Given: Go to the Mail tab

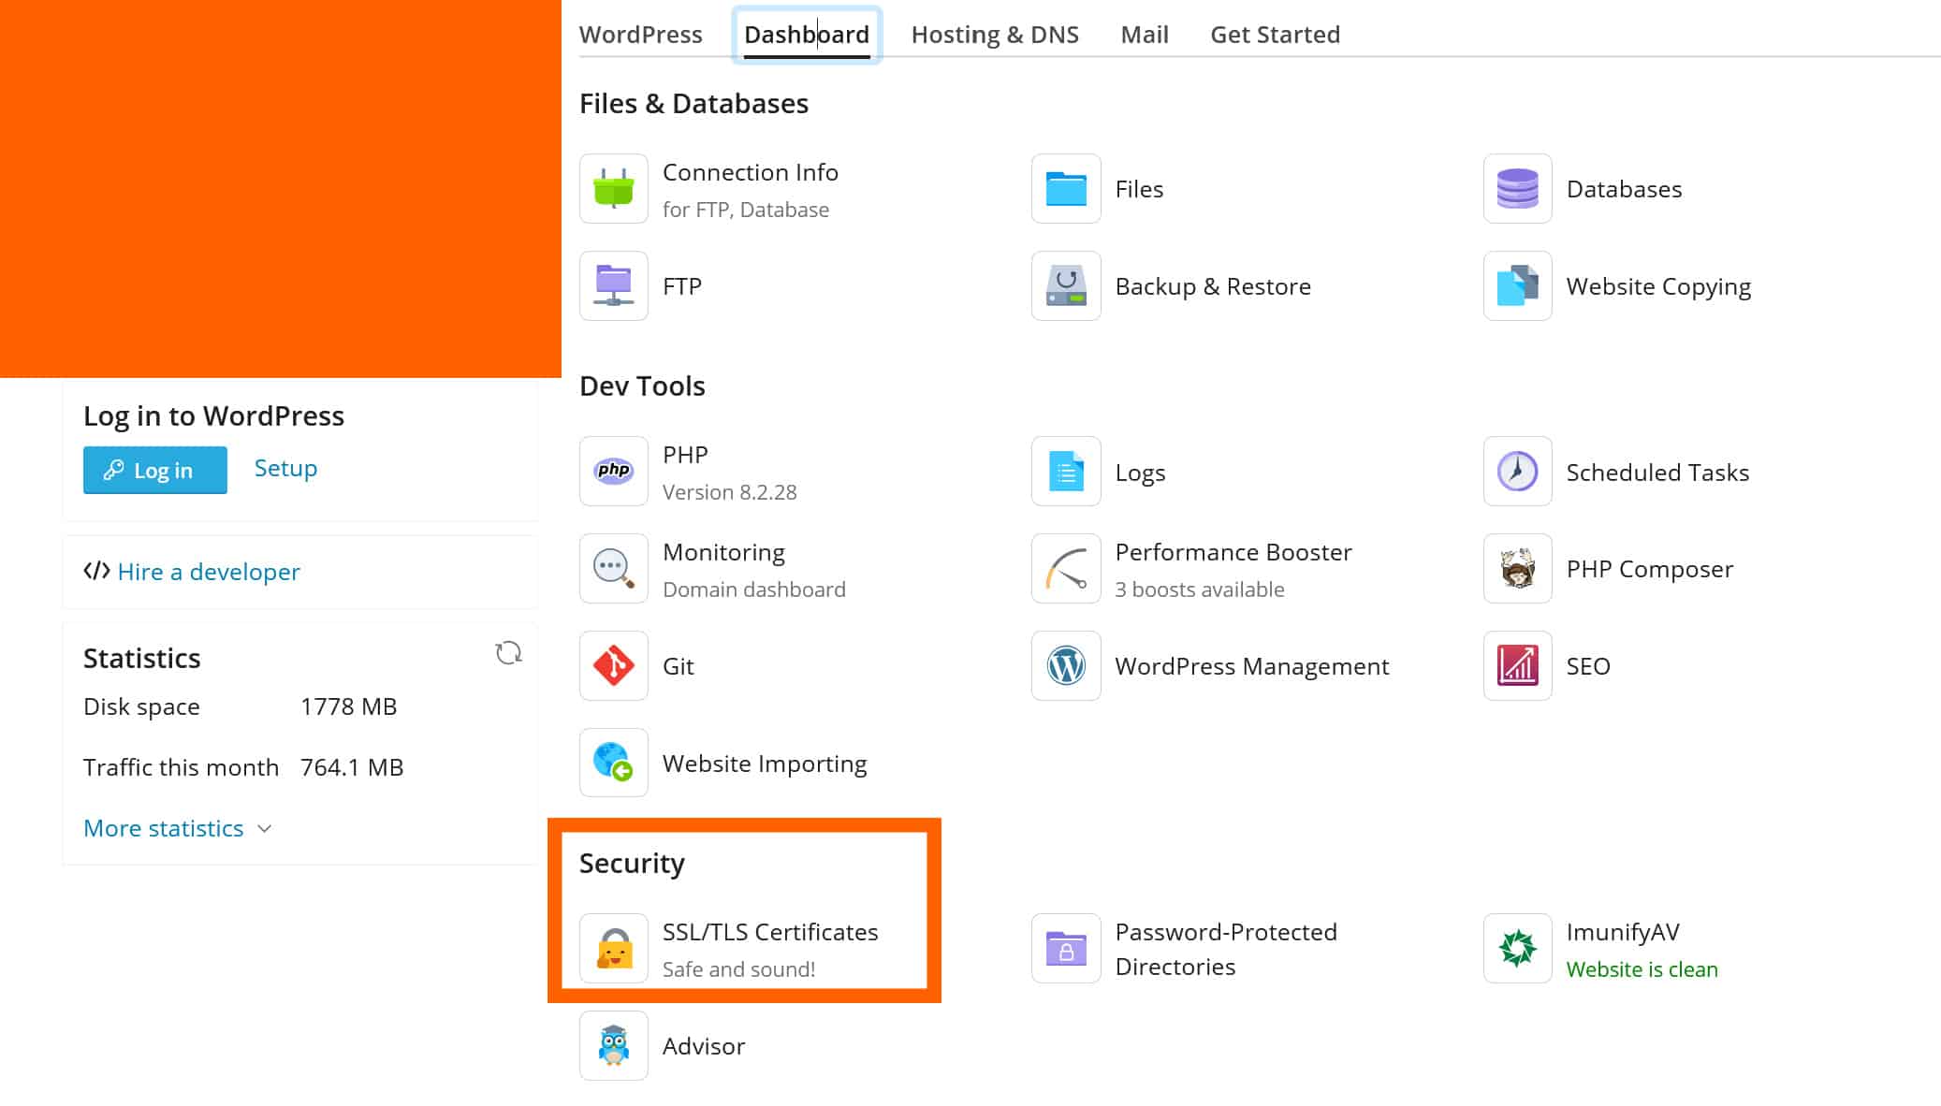Looking at the screenshot, I should tap(1145, 35).
